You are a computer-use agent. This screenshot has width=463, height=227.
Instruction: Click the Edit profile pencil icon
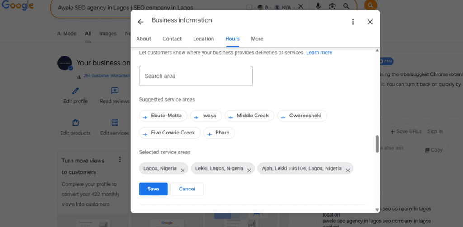(x=76, y=91)
